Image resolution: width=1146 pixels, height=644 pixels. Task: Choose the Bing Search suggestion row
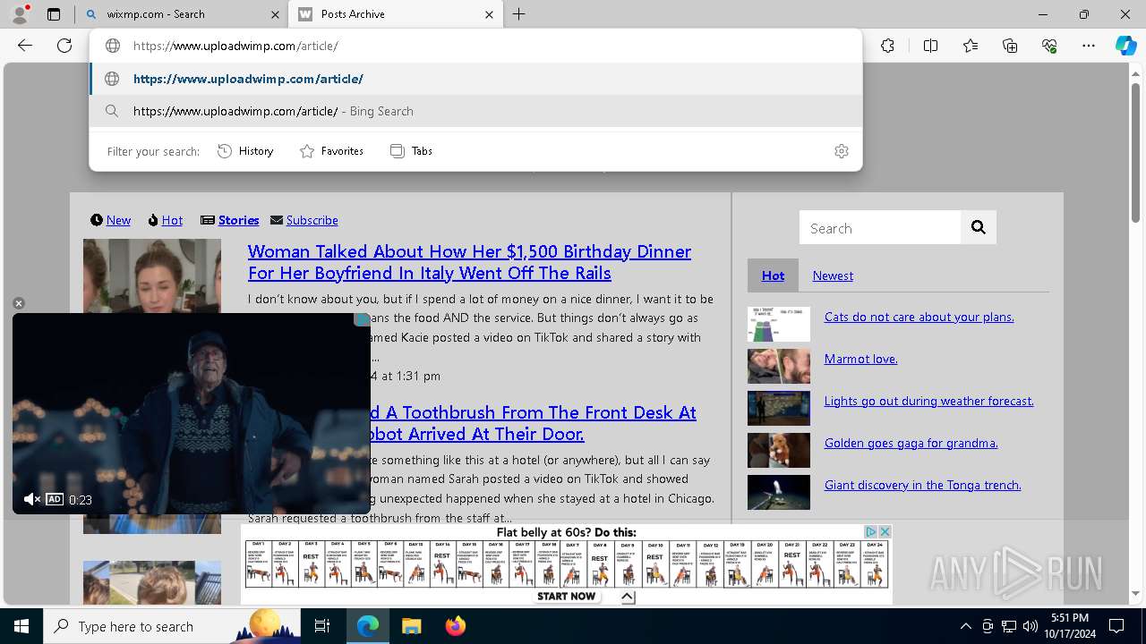tap(475, 111)
